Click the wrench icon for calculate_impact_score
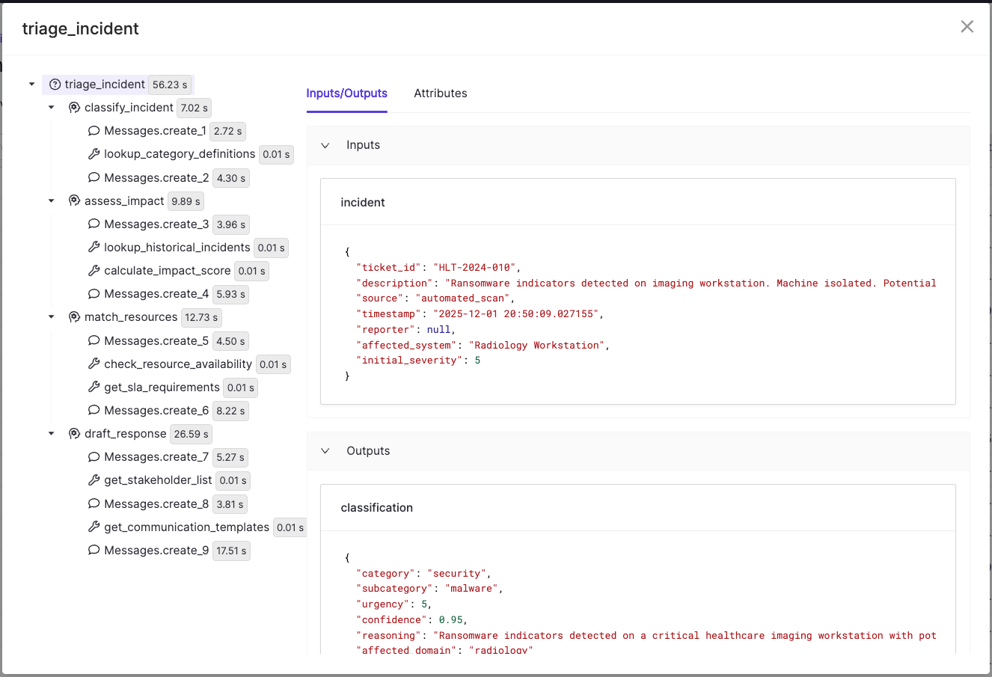The height and width of the screenshot is (677, 992). click(x=94, y=271)
